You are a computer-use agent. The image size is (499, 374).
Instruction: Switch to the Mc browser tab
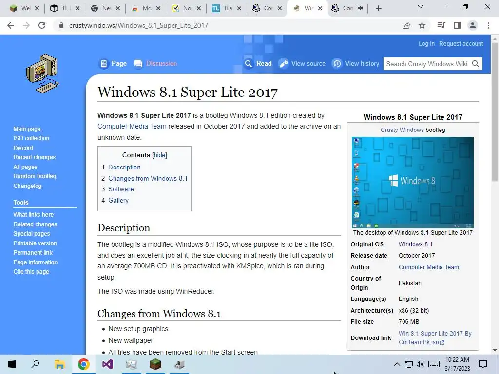click(146, 8)
